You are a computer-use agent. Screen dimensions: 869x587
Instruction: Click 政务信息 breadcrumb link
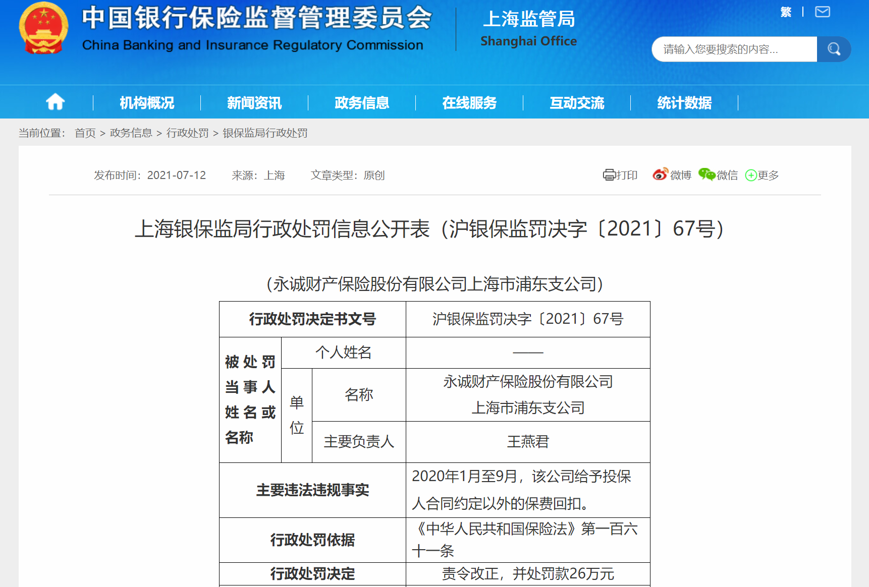coord(131,133)
